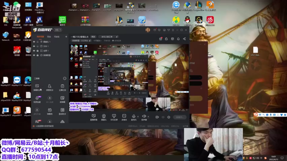
Task: Open the microphone tool with purple badge
Action: coord(37,99)
